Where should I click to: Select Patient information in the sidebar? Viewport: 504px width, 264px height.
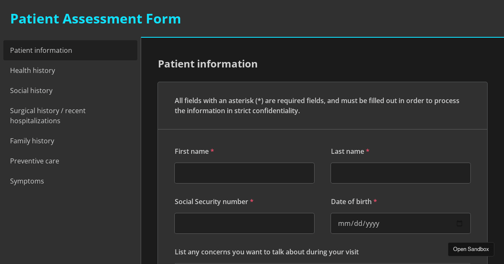point(70,50)
